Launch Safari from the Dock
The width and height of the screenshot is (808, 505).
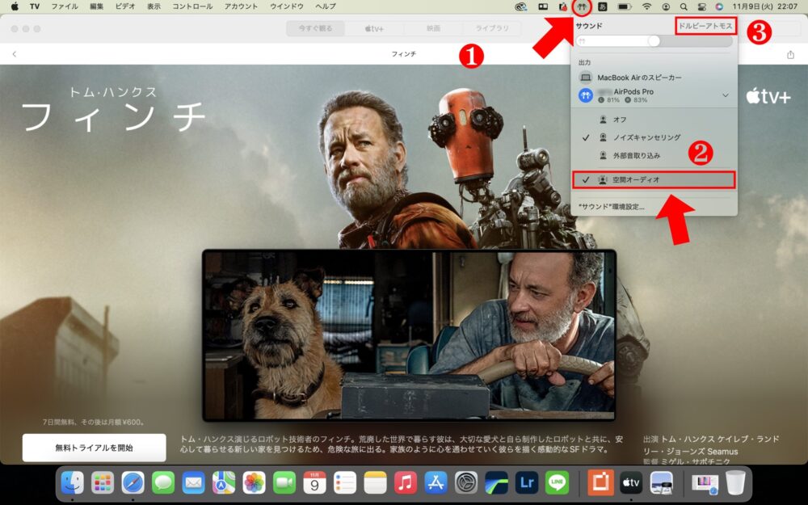pos(133,483)
